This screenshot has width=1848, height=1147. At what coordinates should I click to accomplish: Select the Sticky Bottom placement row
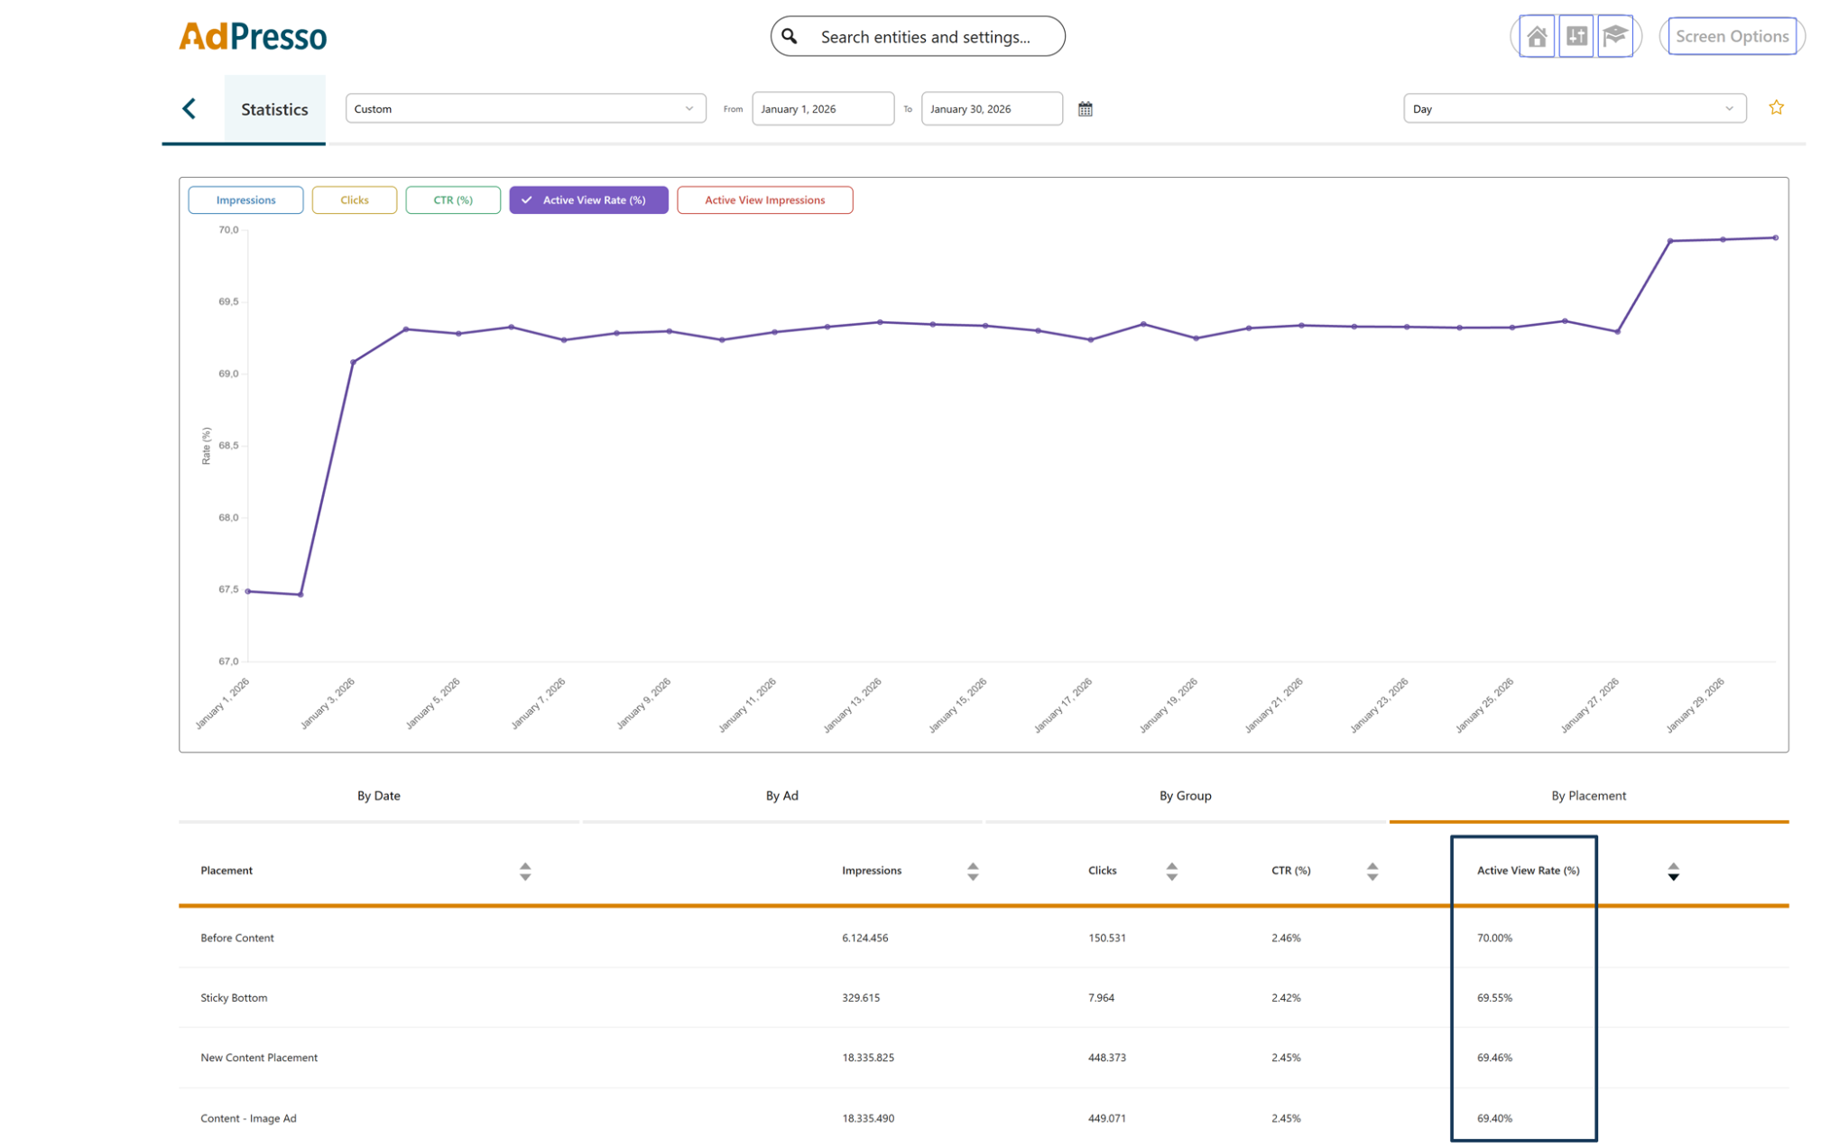(x=984, y=997)
